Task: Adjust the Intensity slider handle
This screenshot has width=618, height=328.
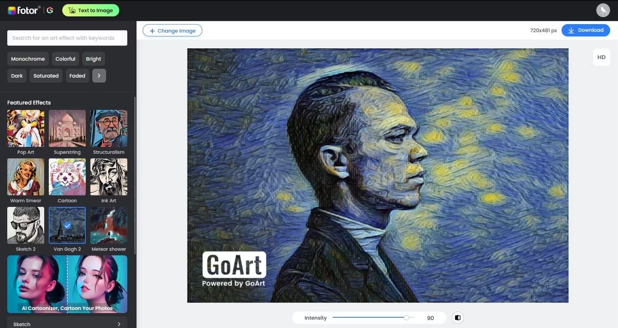Action: 407,318
